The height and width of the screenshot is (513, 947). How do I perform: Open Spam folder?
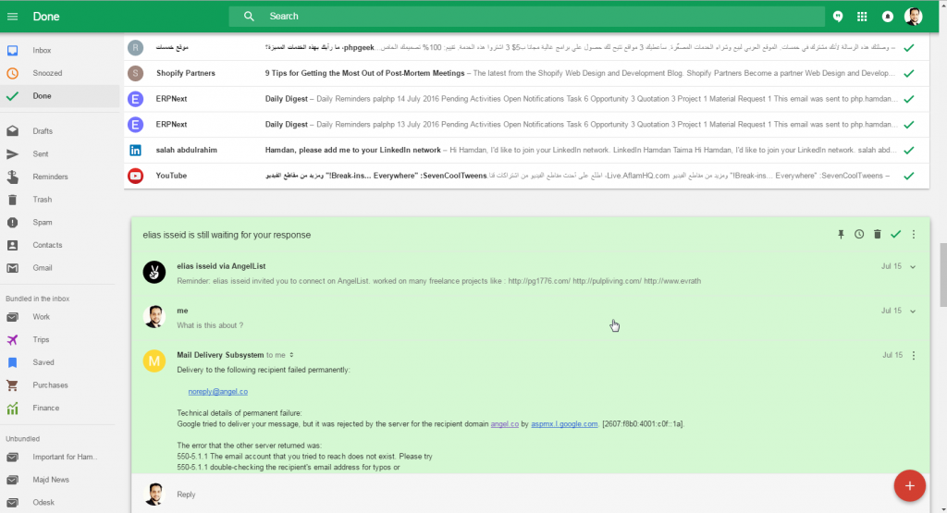coord(60,222)
